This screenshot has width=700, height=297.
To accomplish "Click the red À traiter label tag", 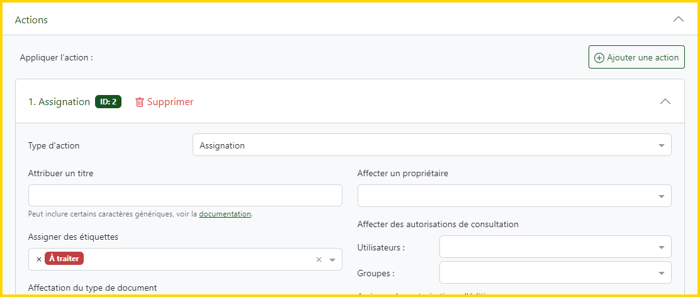I will pos(65,259).
